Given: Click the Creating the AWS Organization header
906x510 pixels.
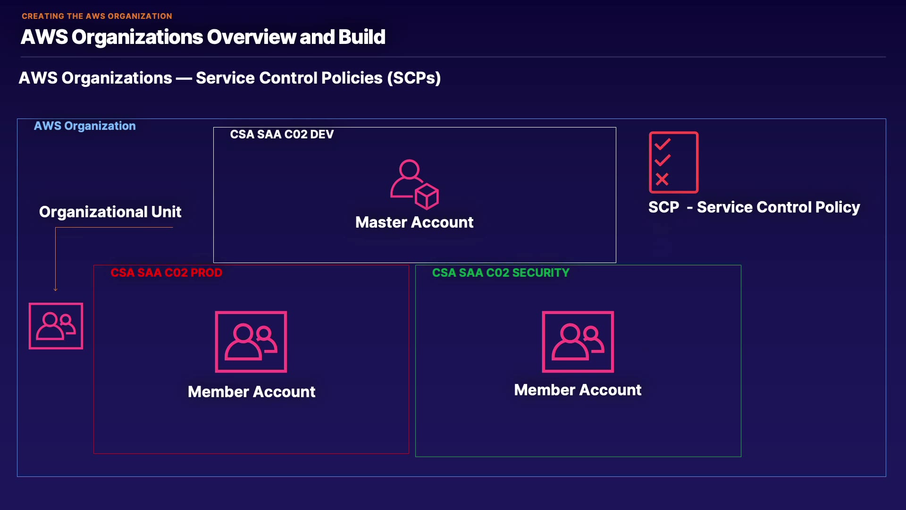Looking at the screenshot, I should coord(97,16).
